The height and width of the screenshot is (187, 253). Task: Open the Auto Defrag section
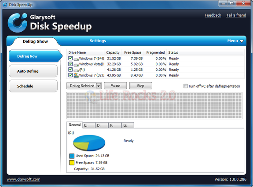pos(33,71)
